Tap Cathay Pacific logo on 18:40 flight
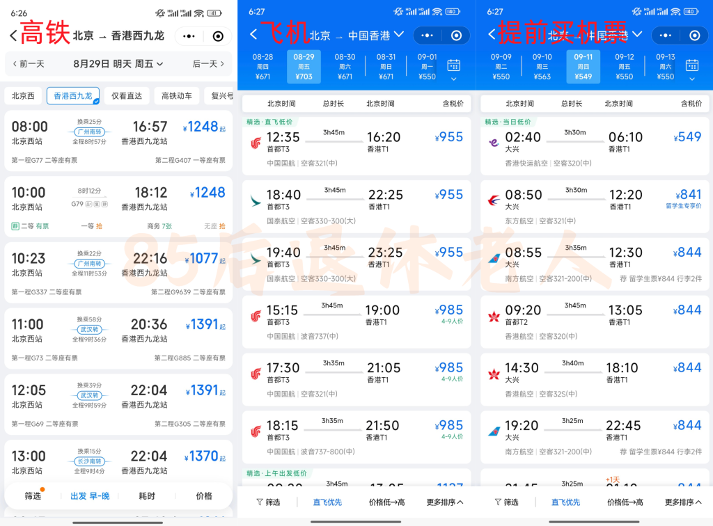The image size is (713, 526). coord(256,201)
